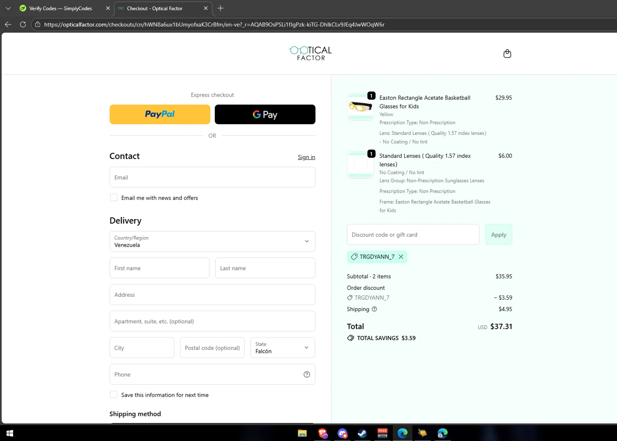Click the Sign in link
This screenshot has height=441, width=617.
point(306,157)
